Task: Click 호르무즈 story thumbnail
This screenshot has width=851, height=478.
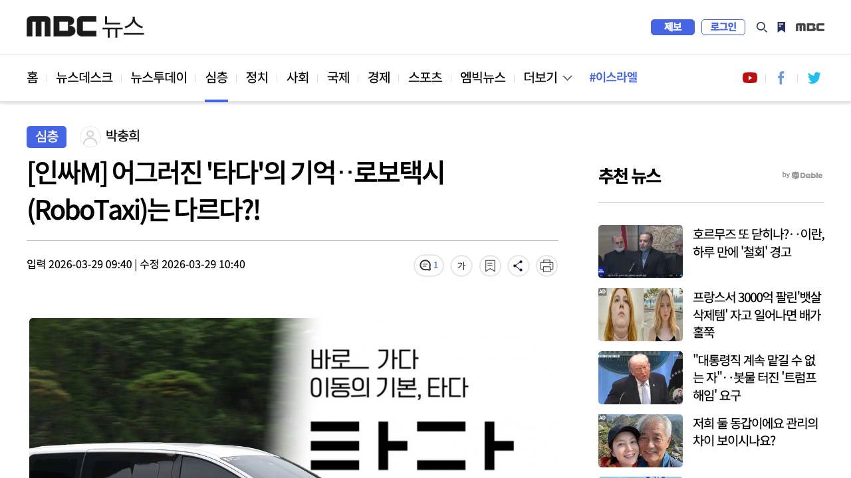Action: pos(640,252)
